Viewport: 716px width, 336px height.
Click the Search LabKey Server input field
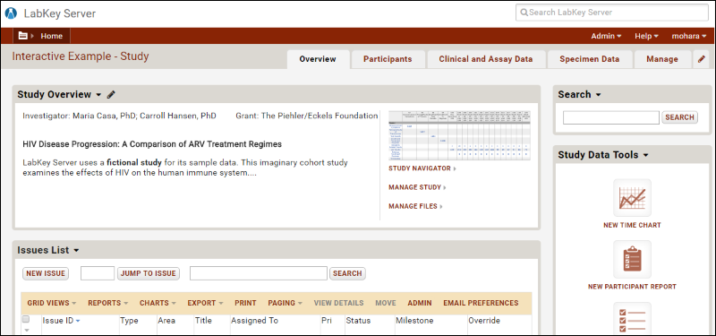coord(612,13)
